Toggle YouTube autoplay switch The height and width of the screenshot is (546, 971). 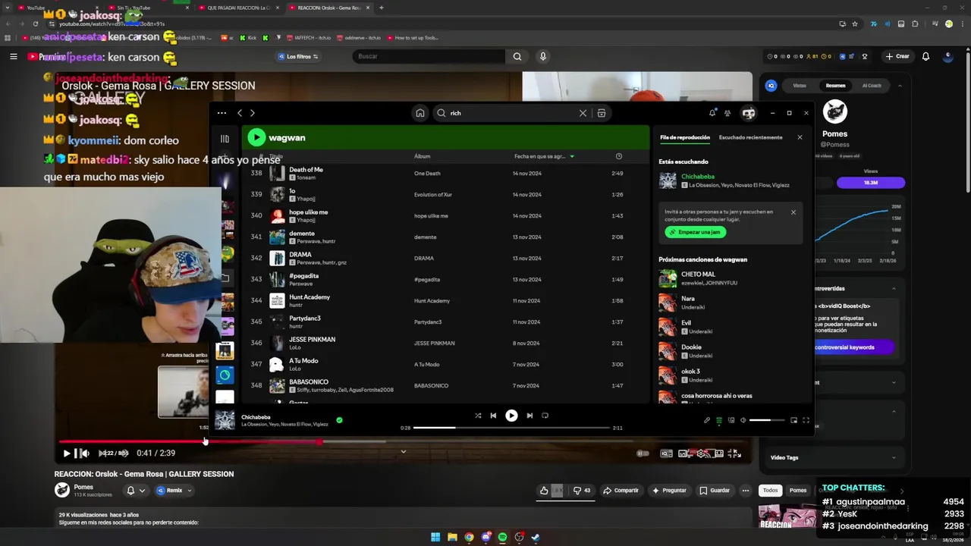click(x=643, y=453)
